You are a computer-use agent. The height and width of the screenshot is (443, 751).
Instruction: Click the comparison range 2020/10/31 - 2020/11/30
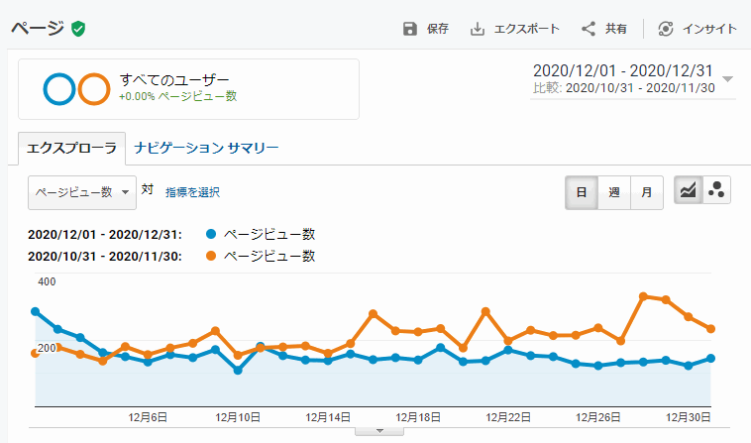point(640,88)
